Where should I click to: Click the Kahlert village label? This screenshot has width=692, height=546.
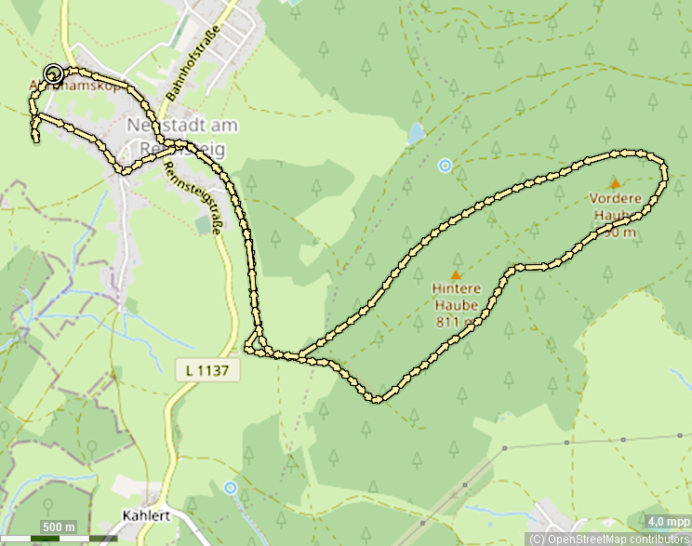[146, 515]
